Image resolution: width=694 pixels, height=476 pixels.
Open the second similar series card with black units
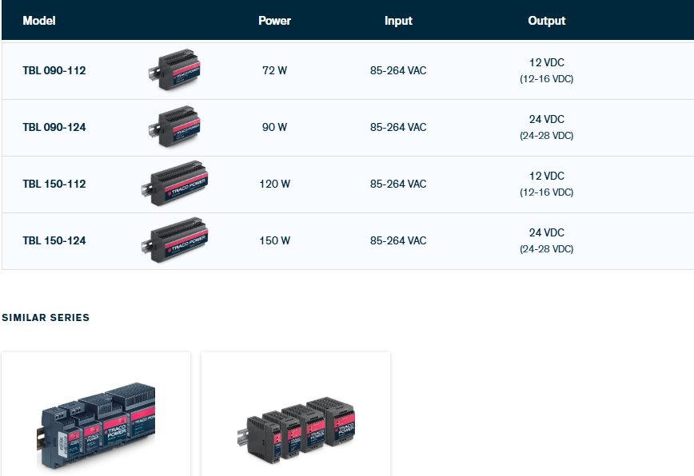[296, 427]
